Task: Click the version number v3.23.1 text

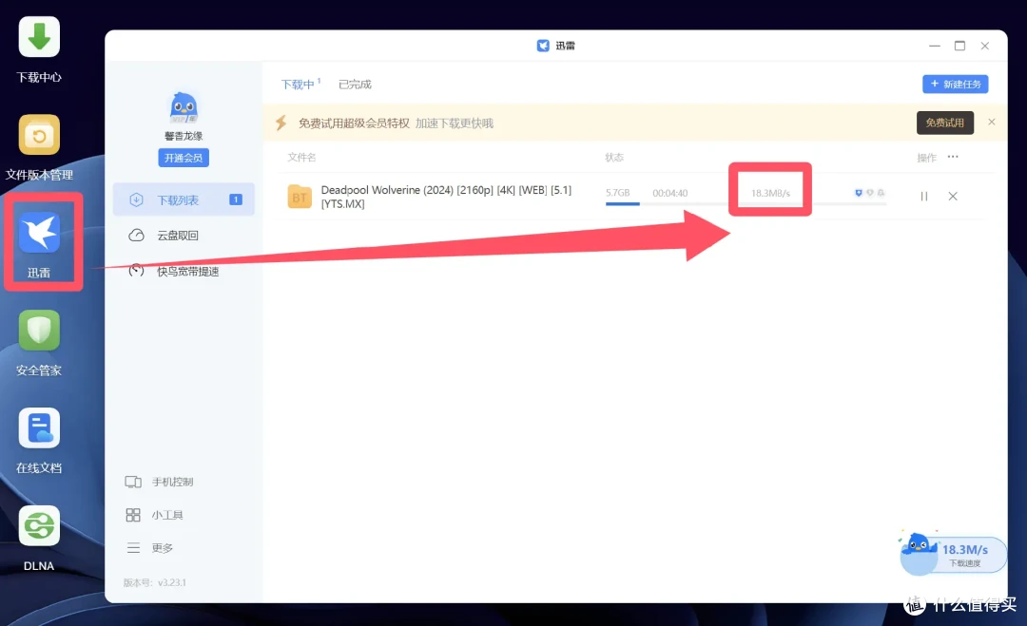Action: [171, 583]
